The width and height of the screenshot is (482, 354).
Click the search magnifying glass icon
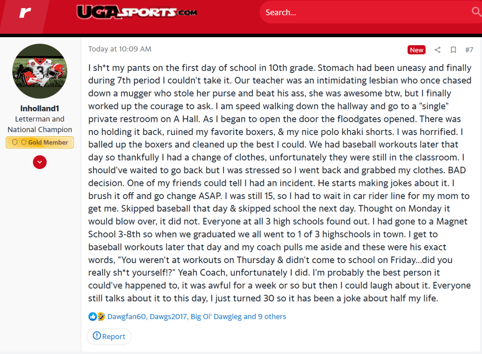coord(475,12)
